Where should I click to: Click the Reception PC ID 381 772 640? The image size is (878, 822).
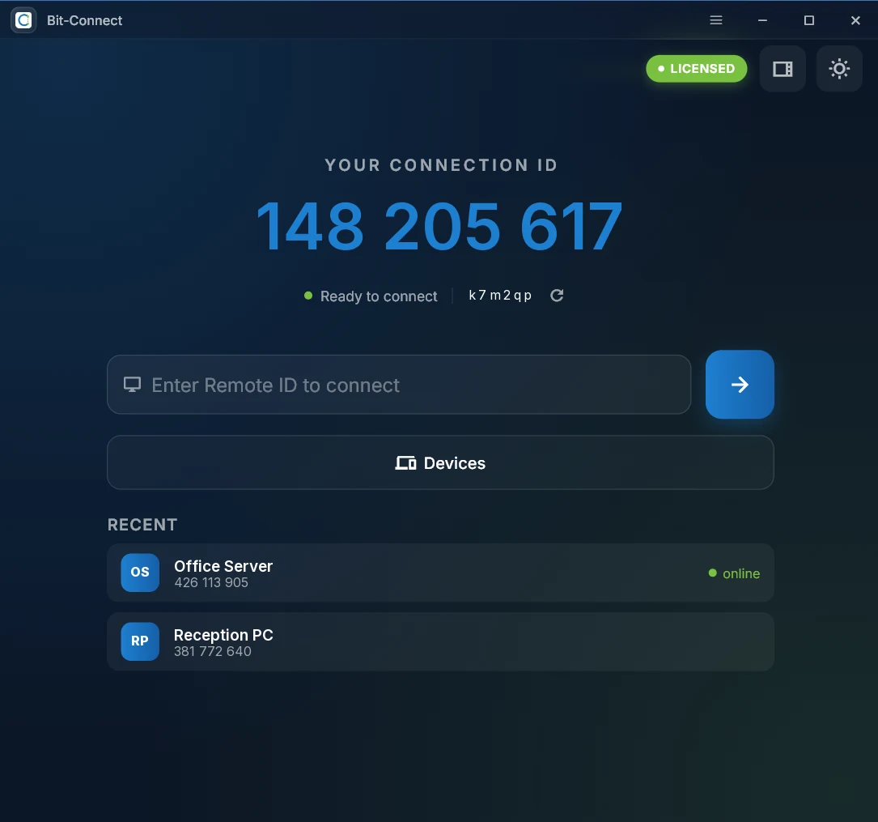point(213,652)
